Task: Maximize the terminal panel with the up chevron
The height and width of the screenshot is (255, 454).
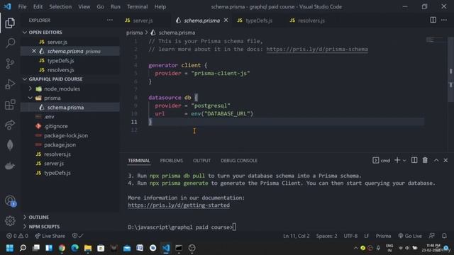Action: (x=436, y=160)
